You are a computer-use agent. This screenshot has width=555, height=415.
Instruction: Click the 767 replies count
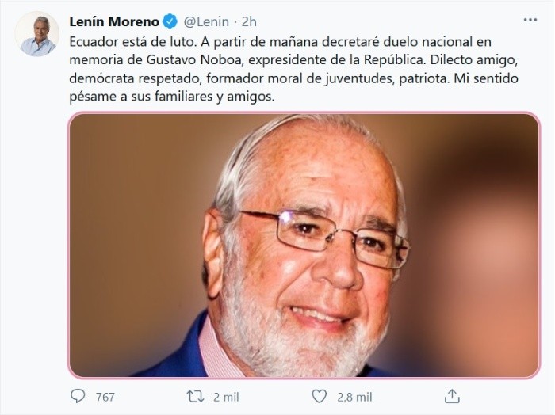105,396
